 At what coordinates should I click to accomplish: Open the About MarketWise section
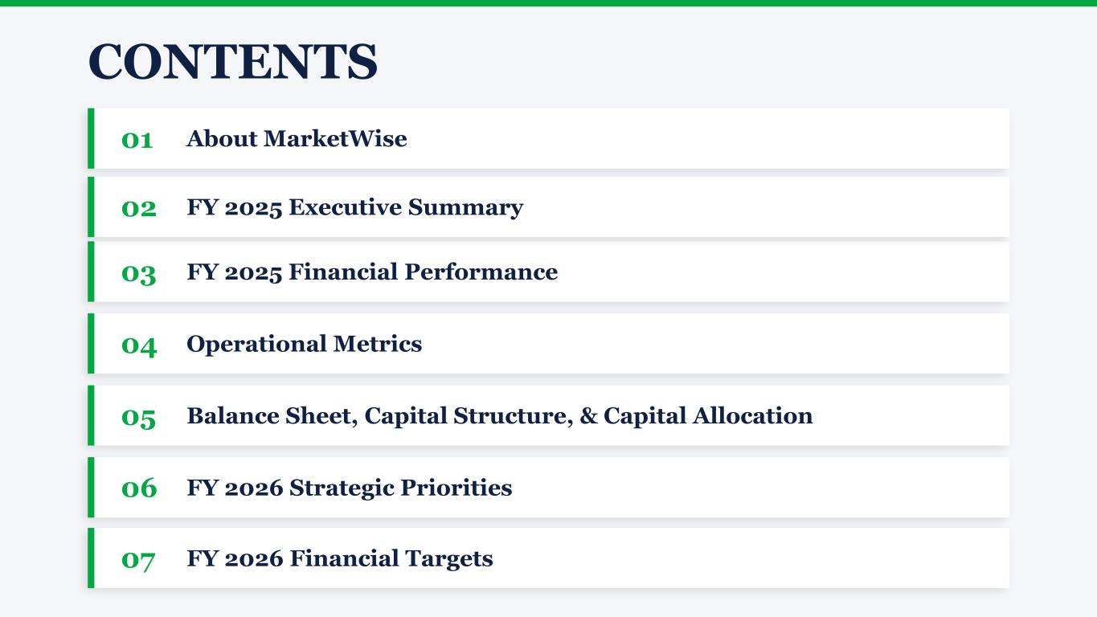(297, 139)
